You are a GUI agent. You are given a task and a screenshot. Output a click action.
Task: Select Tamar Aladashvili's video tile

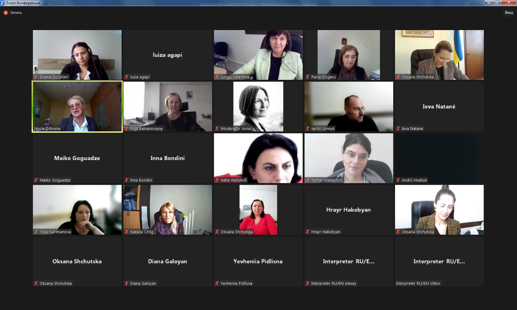pos(349,158)
